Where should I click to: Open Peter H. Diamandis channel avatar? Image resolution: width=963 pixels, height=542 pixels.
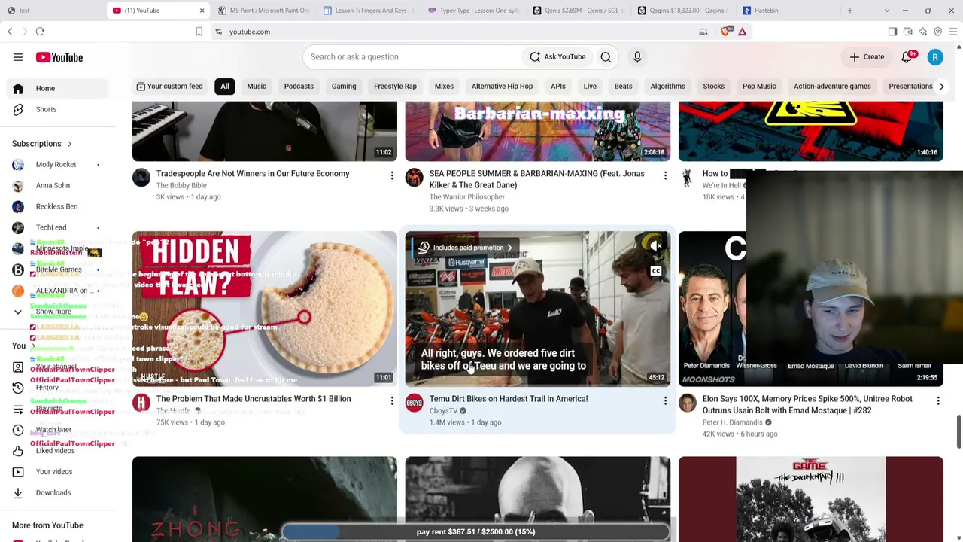688,403
